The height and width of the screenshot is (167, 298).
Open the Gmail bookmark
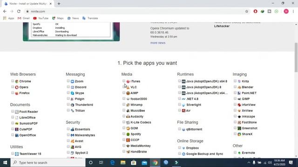(24, 18)
